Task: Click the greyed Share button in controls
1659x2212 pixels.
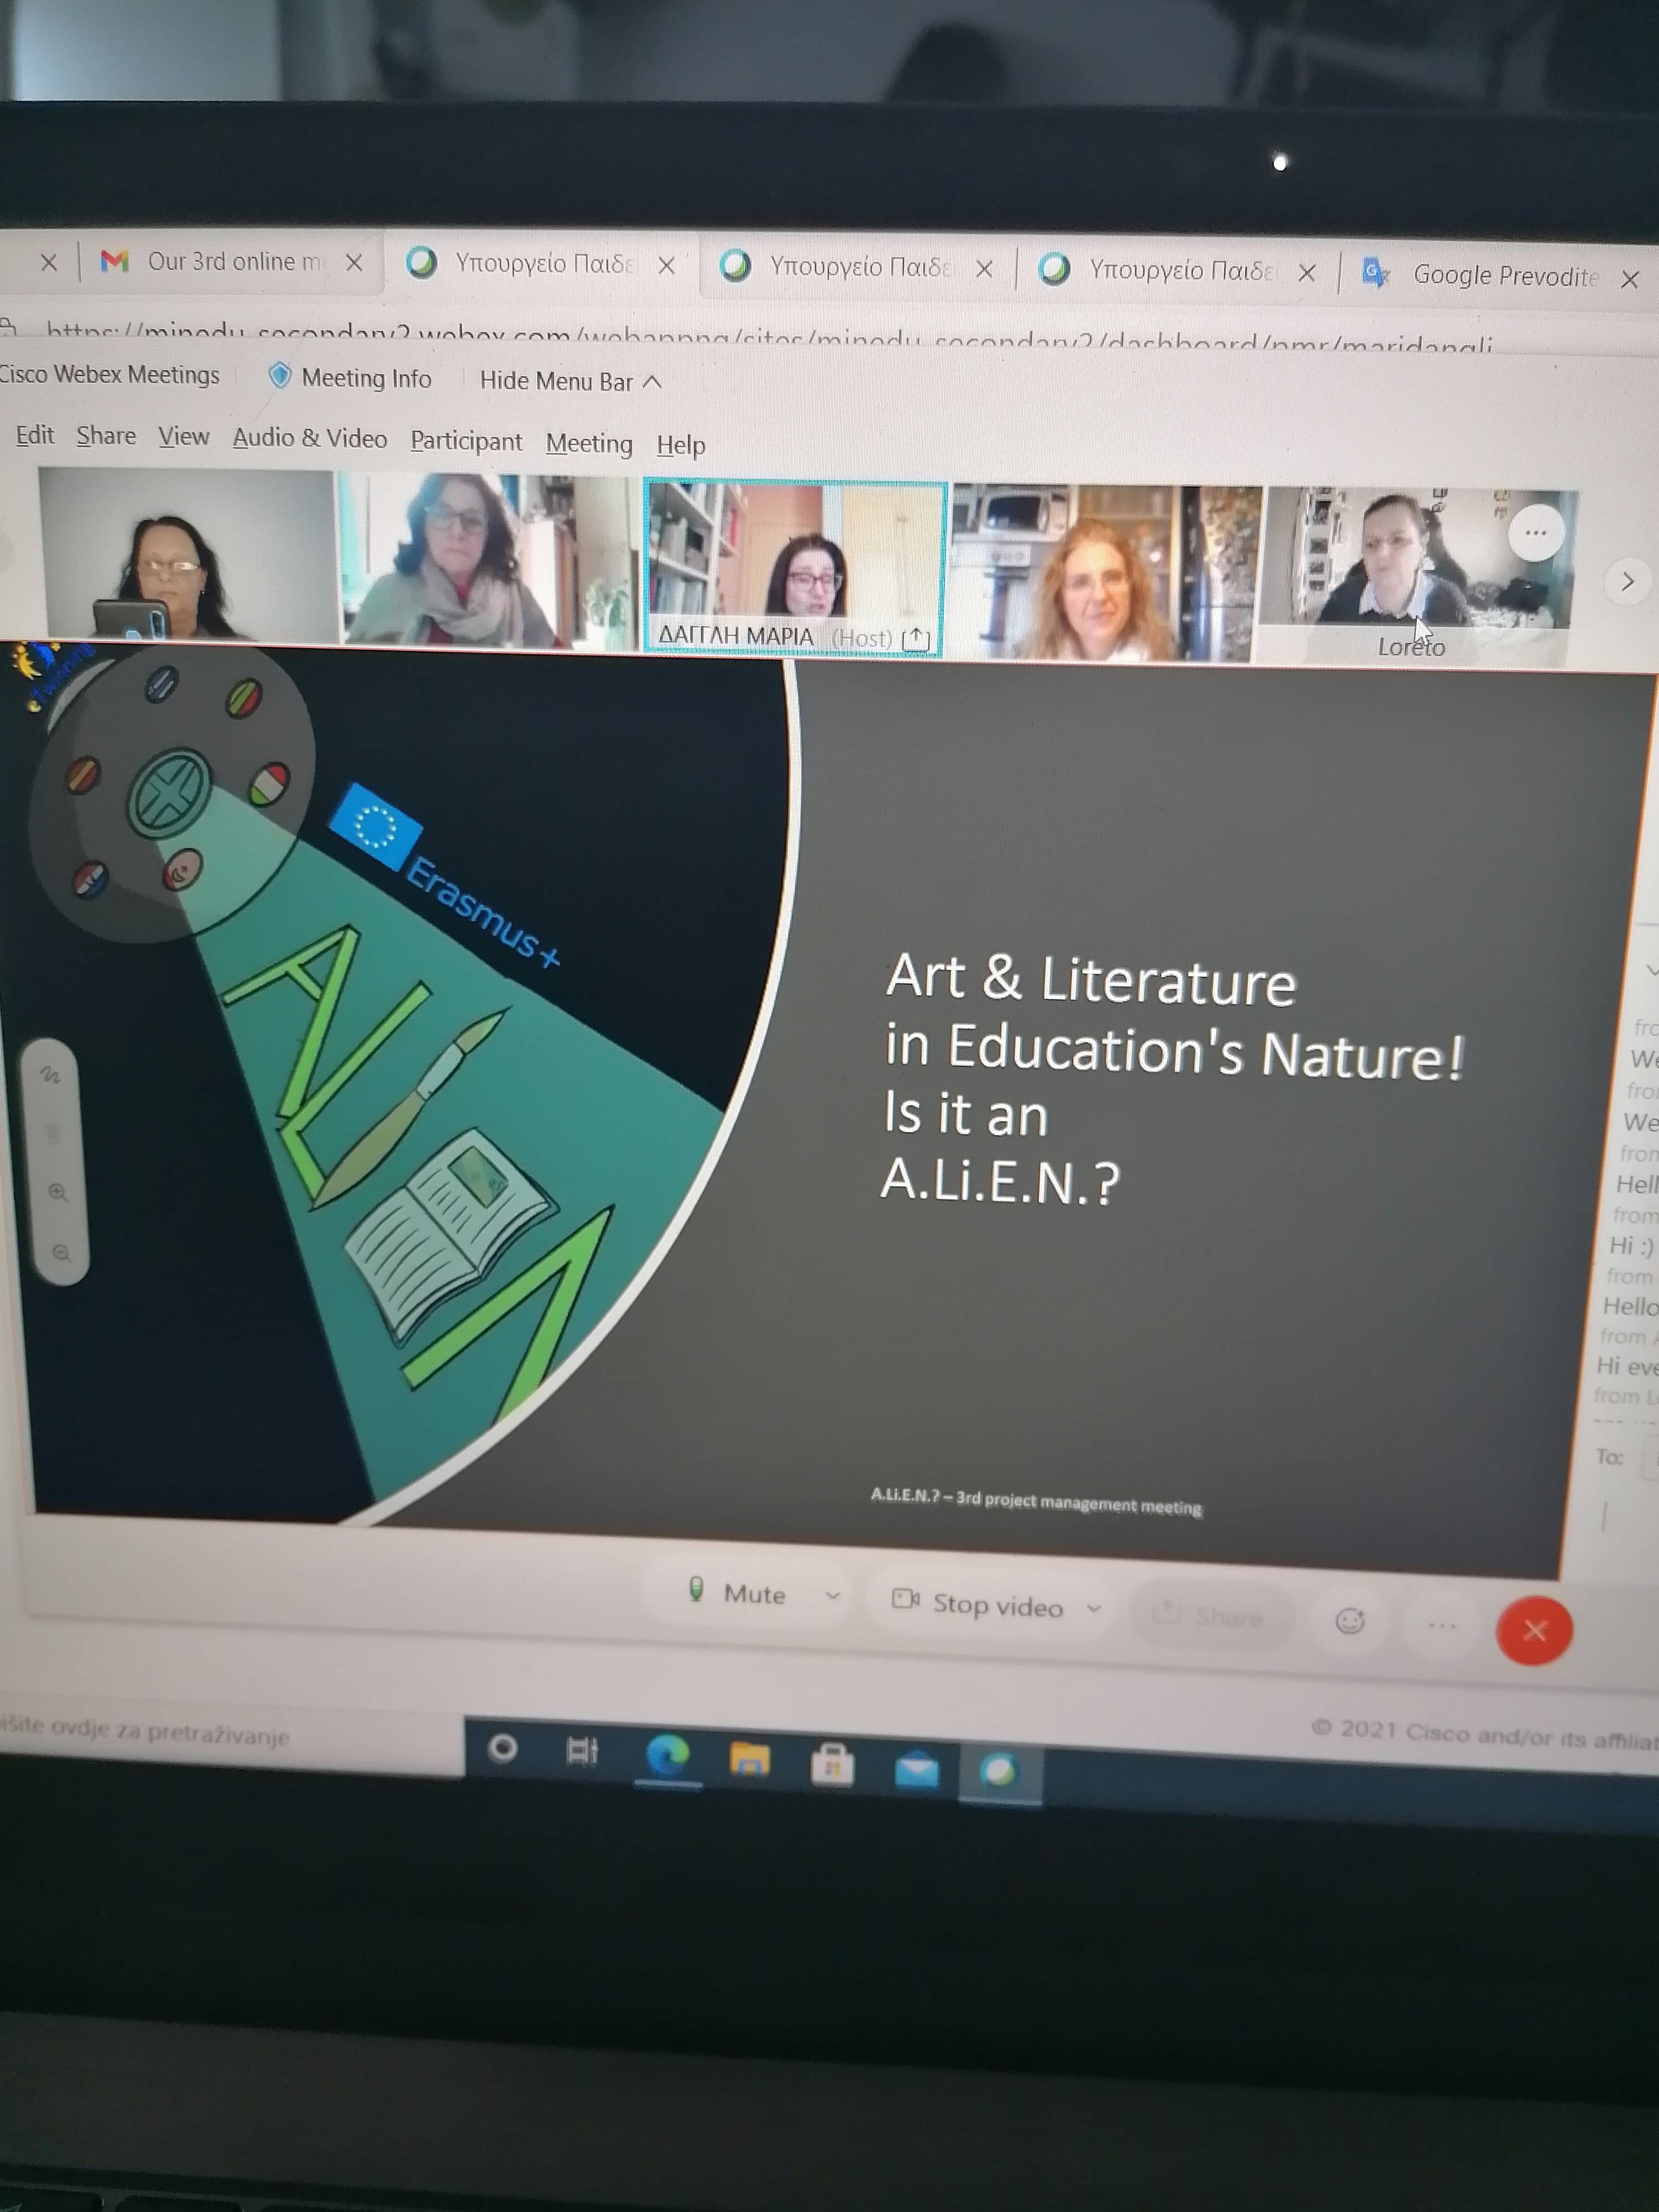Action: click(1209, 1616)
